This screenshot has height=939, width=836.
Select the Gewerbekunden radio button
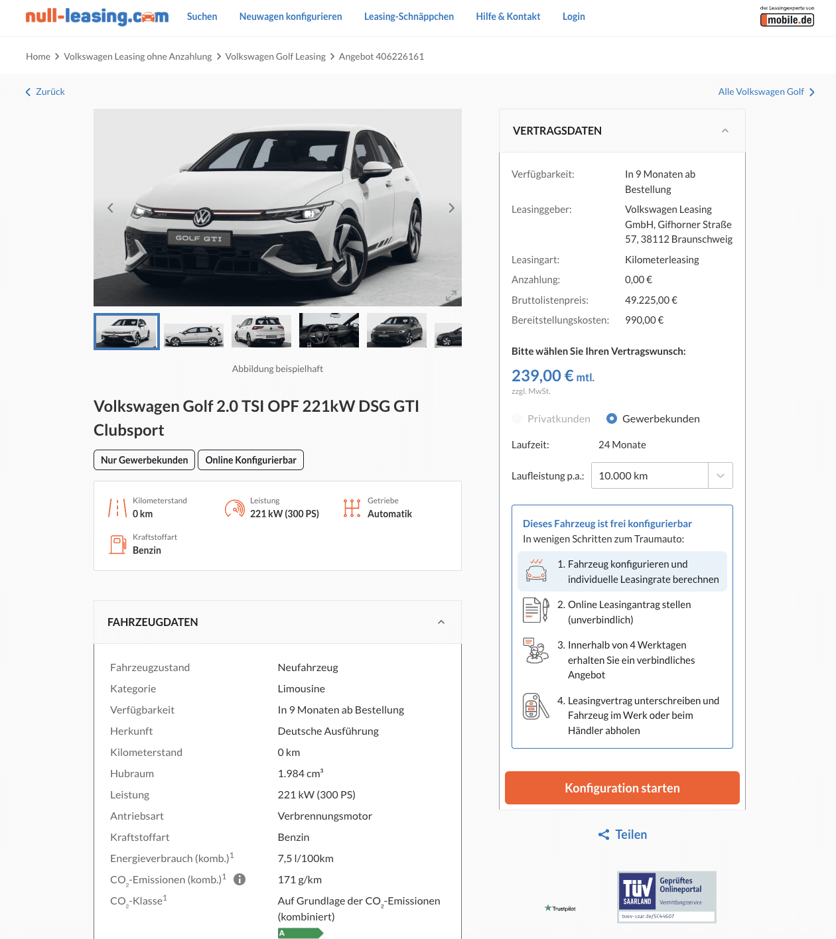(x=612, y=418)
